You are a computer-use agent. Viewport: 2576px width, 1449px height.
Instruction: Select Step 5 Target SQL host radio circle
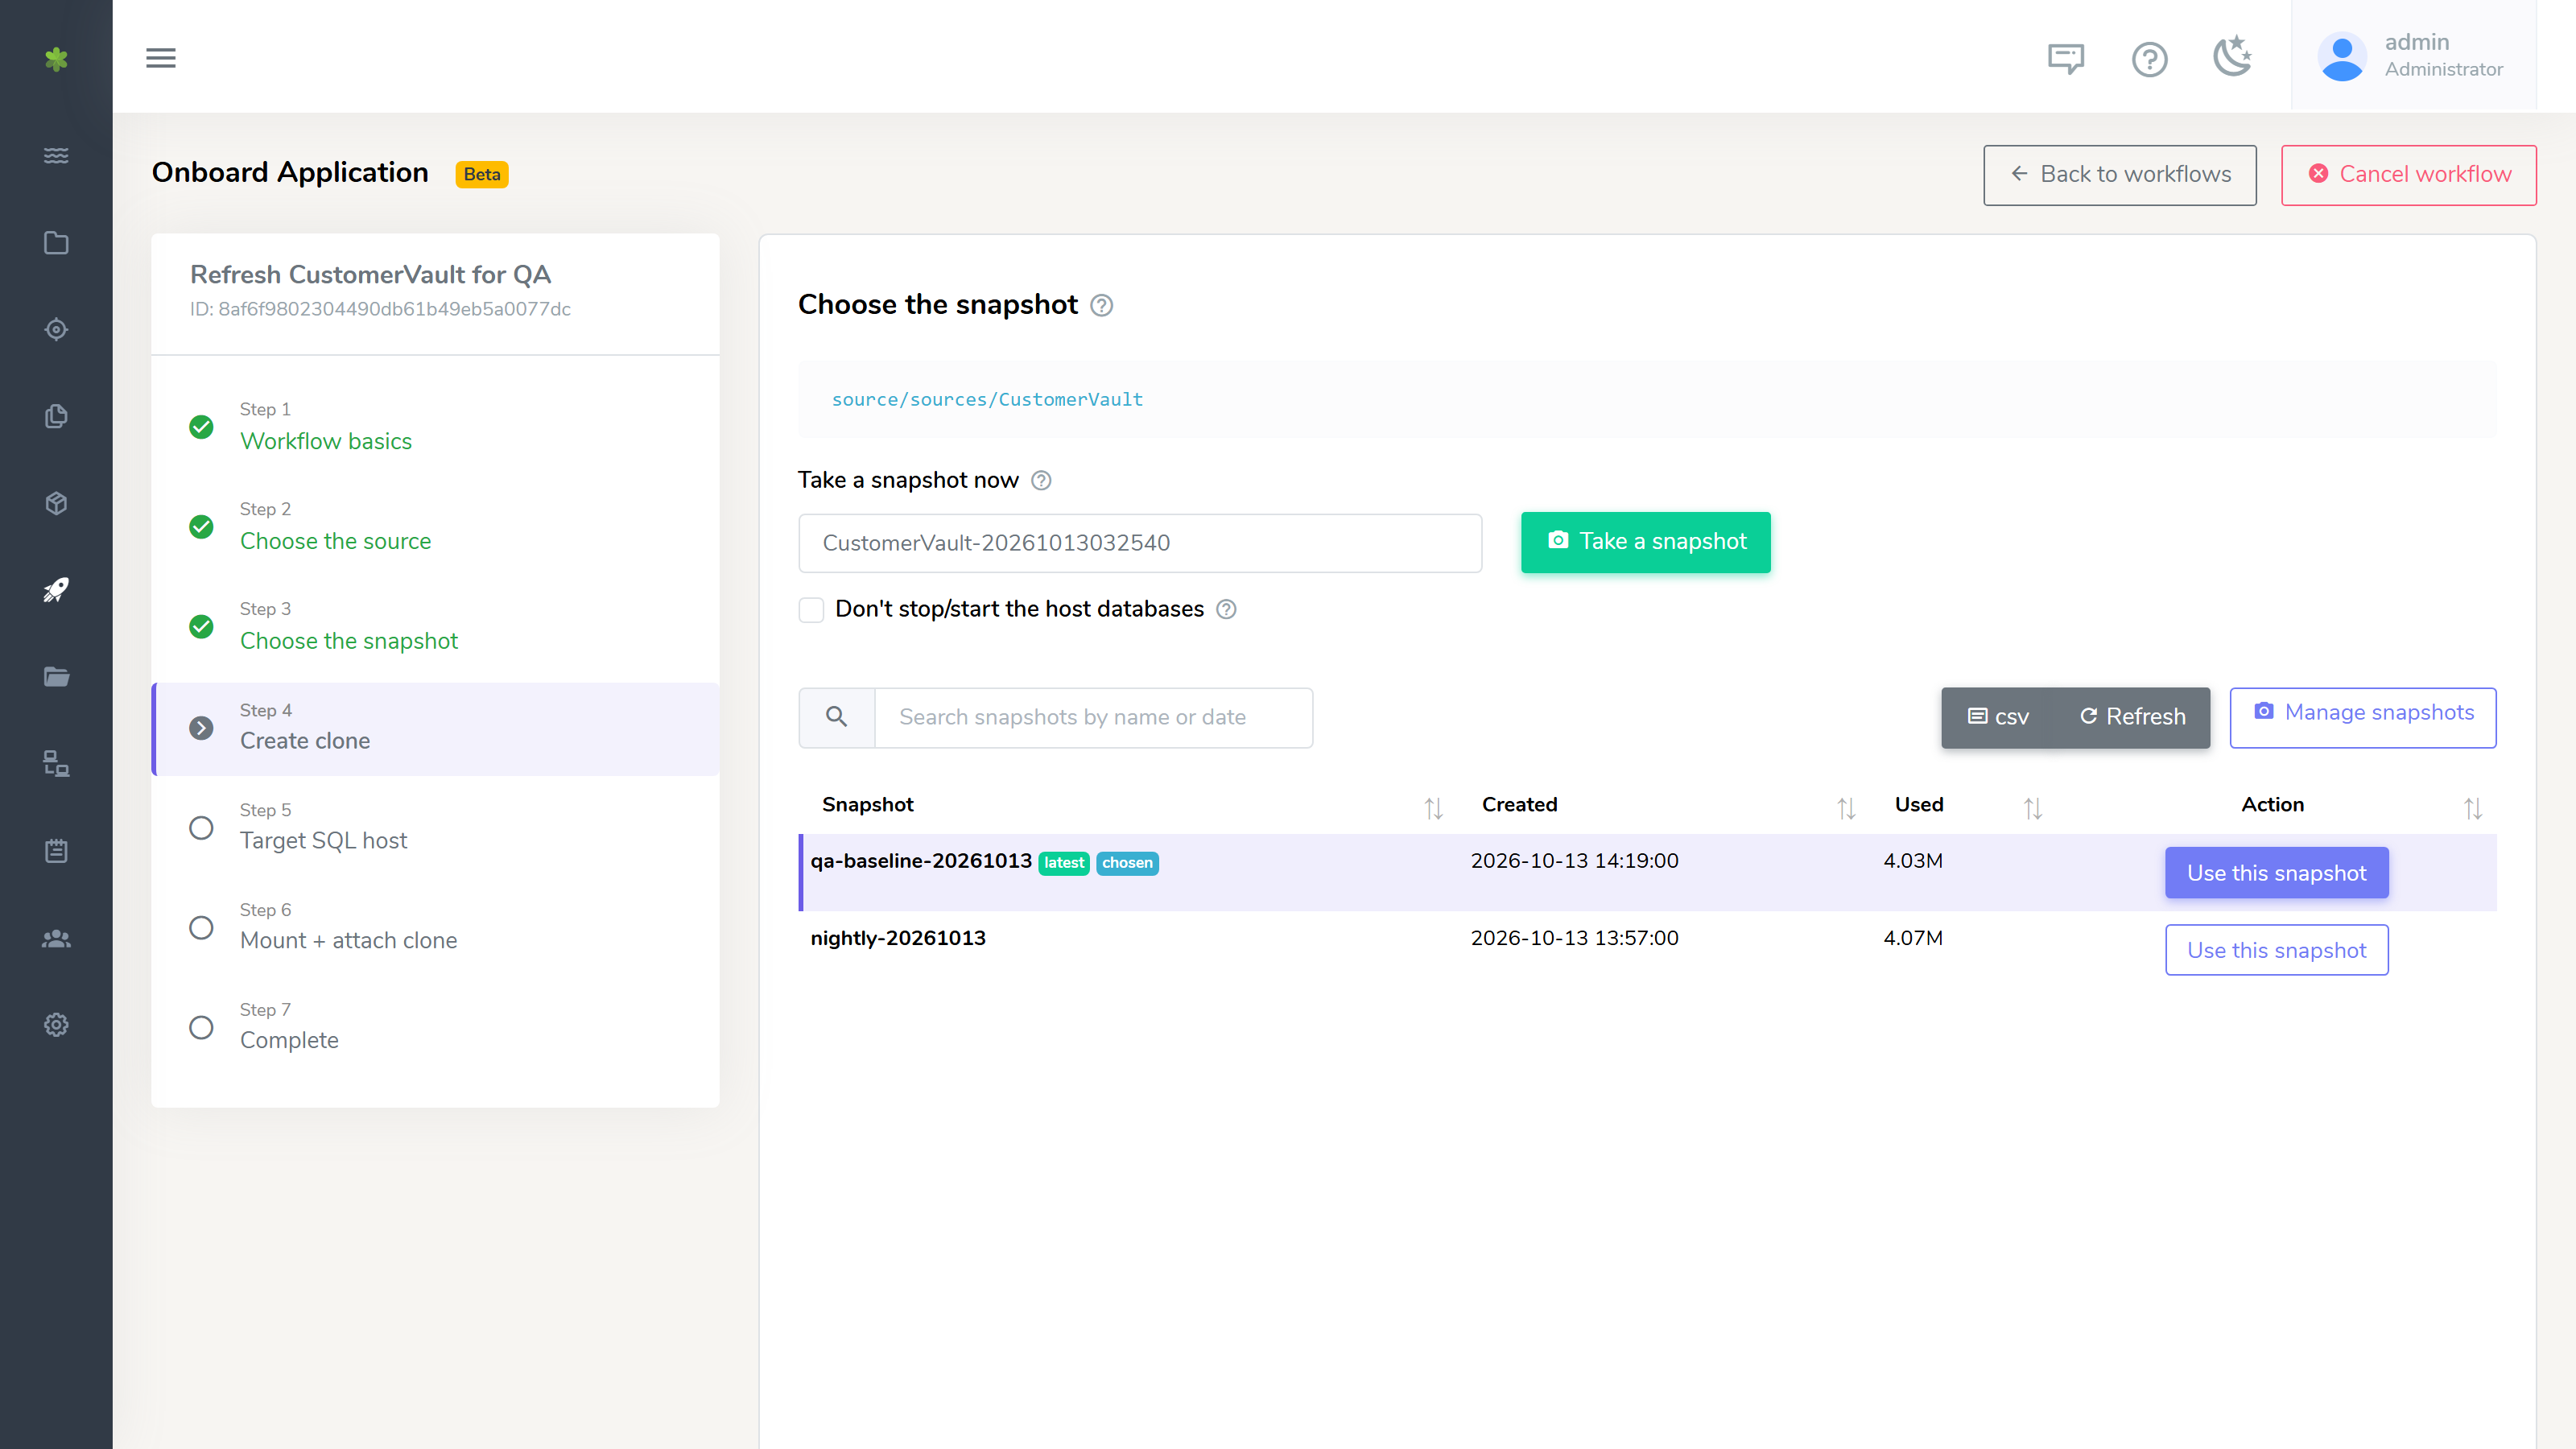[201, 828]
